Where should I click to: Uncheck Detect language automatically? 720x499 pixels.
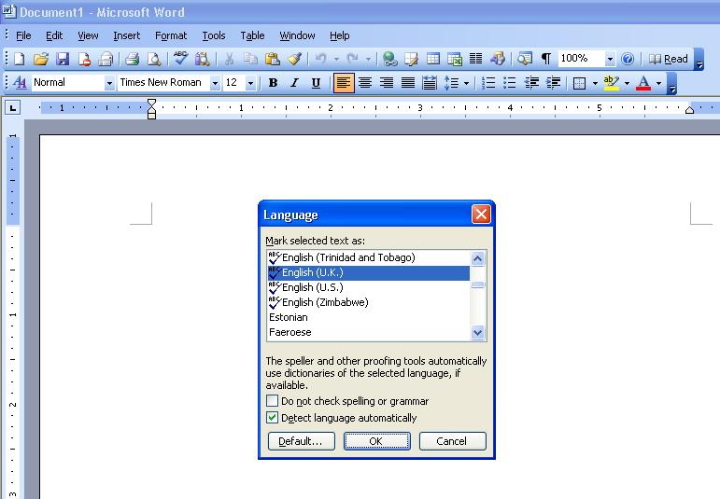[x=273, y=418]
